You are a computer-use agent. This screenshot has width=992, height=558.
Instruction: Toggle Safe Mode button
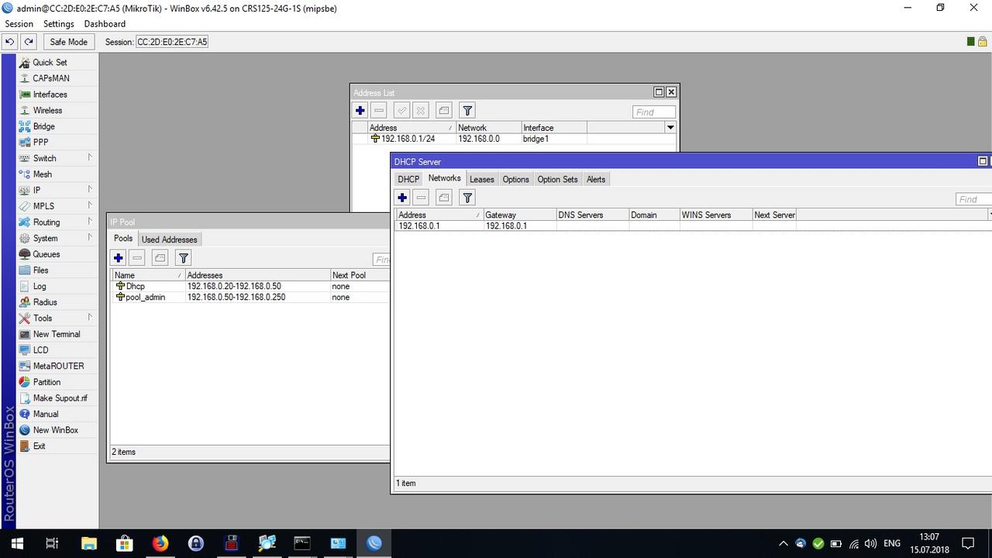click(69, 42)
